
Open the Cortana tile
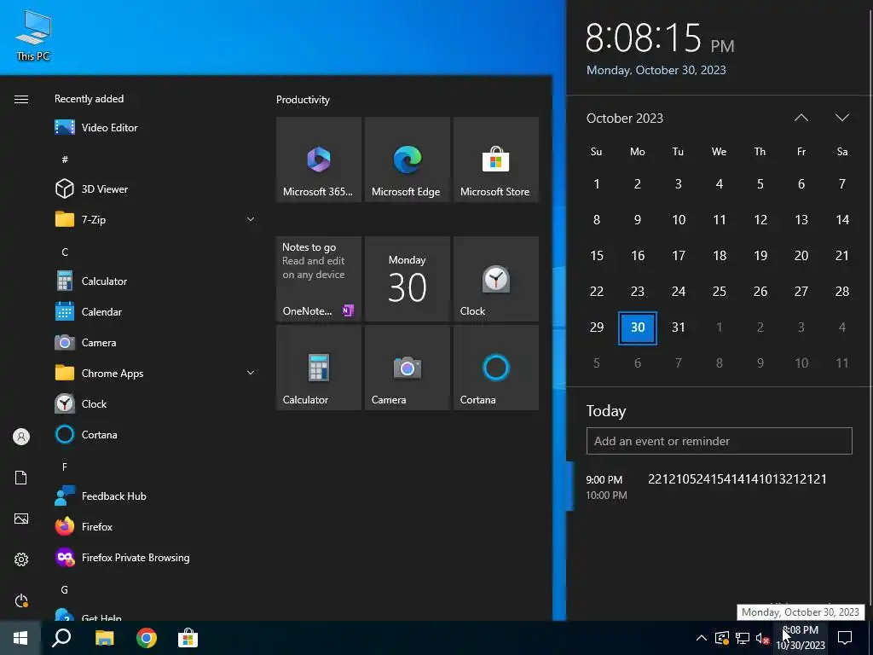coord(495,368)
